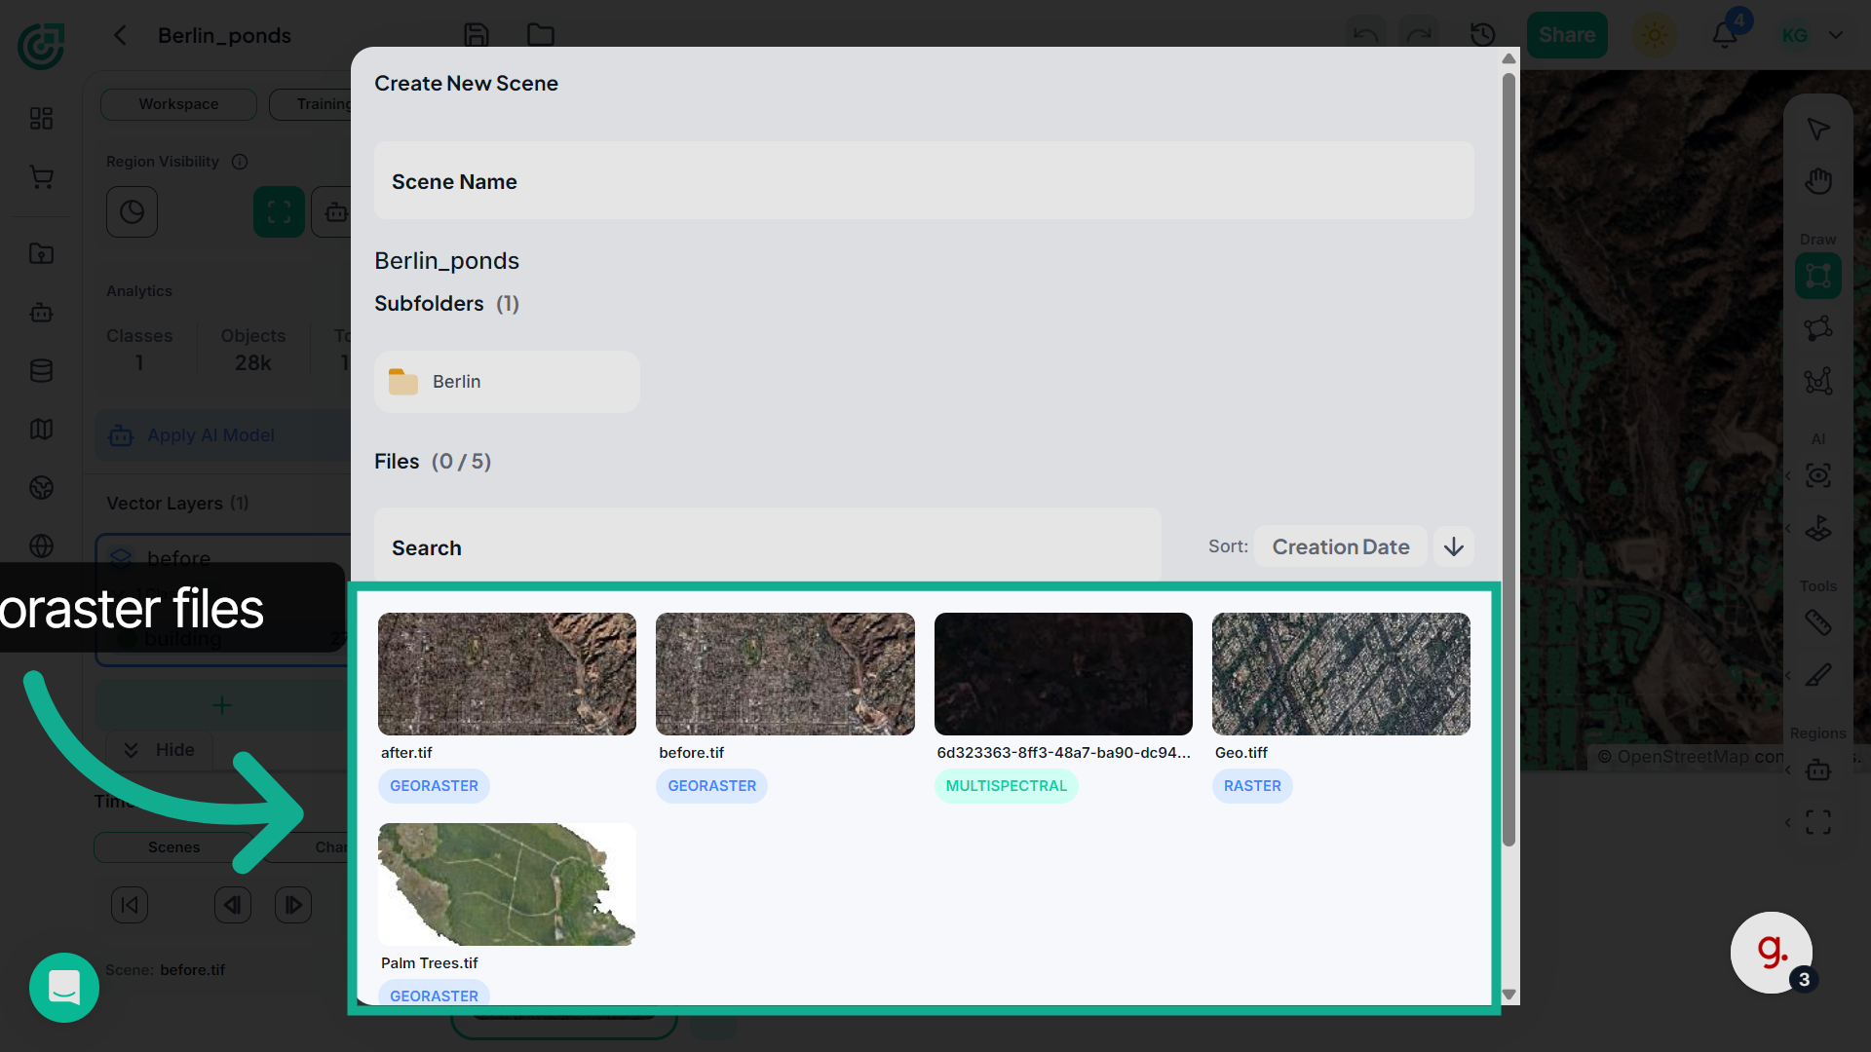Click the fullscreen region frame tool
Viewport: 1871px width, 1052px height.
point(1818,823)
